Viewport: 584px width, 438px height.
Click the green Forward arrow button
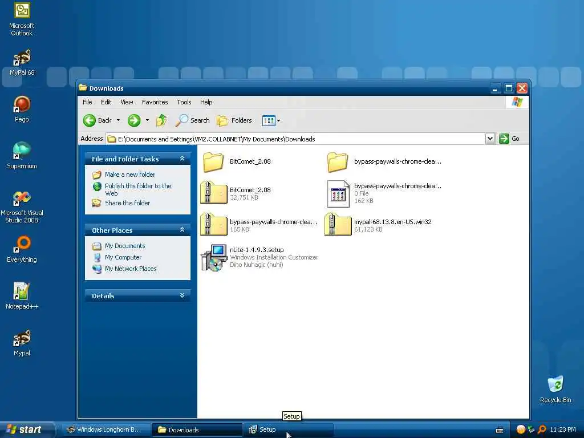(x=134, y=120)
